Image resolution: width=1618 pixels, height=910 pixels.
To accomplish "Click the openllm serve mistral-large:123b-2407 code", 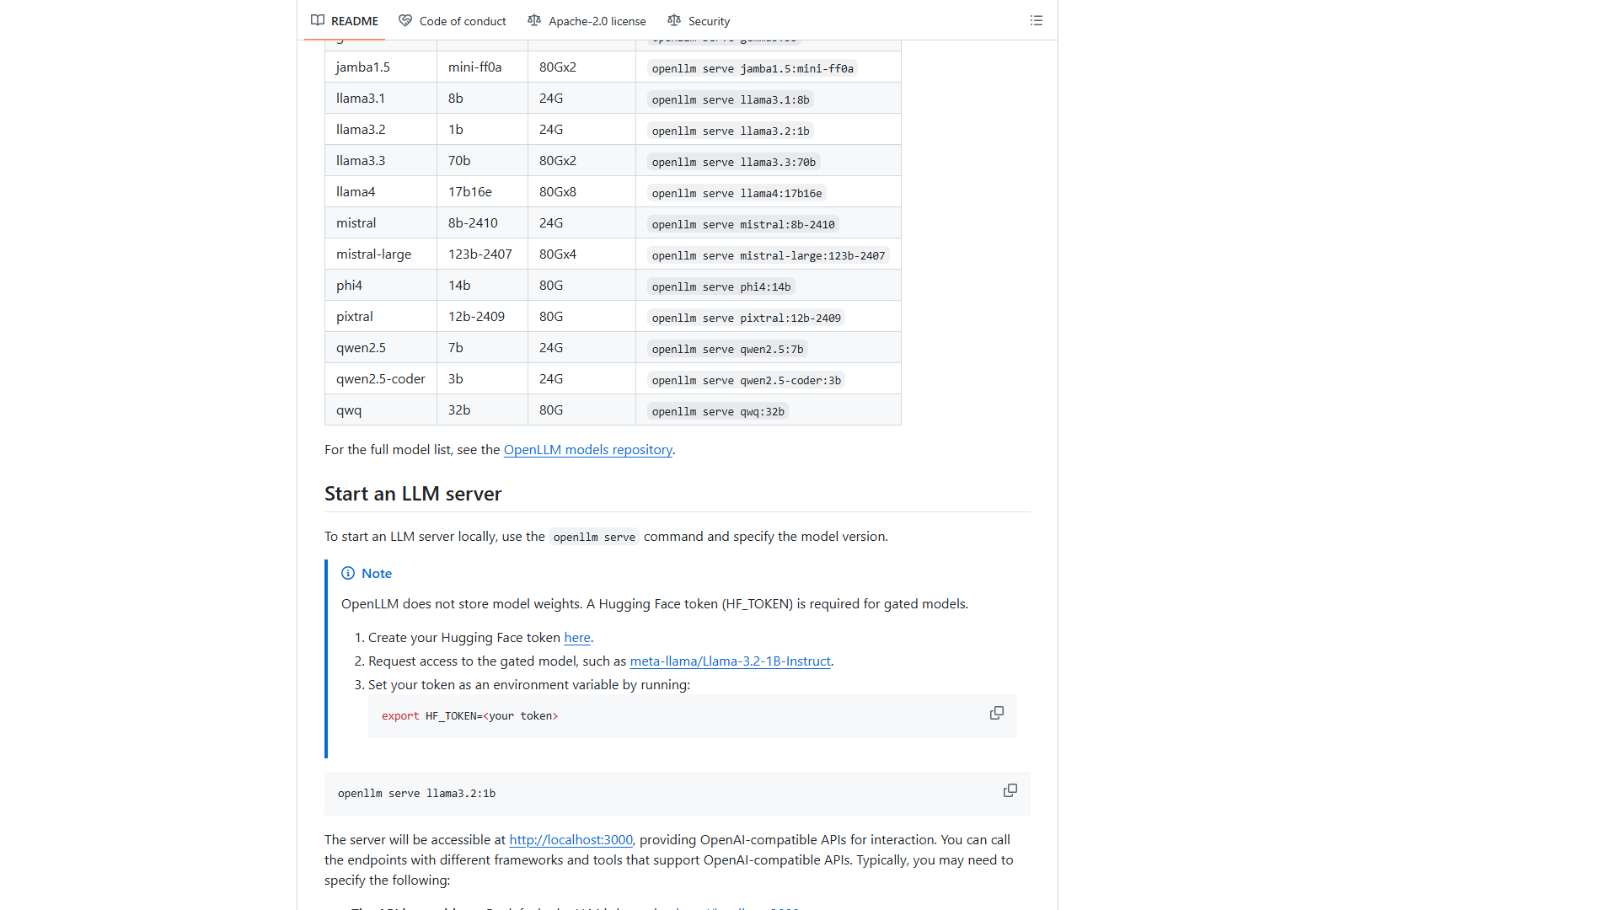I will click(769, 255).
